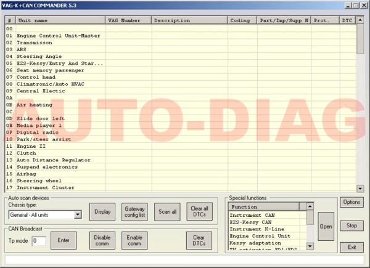The height and width of the screenshot is (268, 370).
Task: Select the Media player 1 row
Action: click(181, 126)
